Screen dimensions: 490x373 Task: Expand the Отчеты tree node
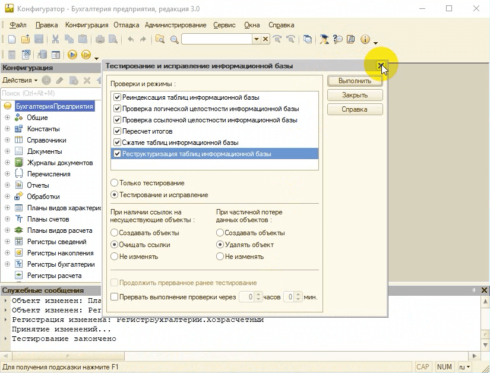tap(8, 185)
